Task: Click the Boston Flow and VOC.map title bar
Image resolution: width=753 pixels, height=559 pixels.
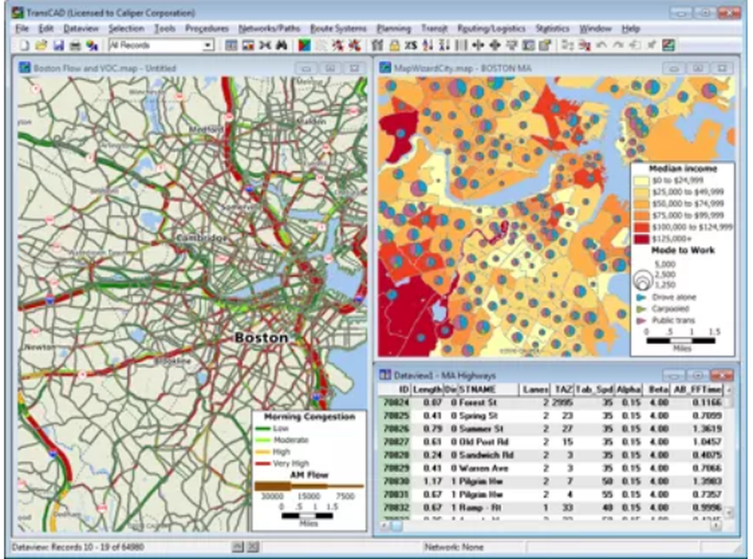Action: tap(192, 68)
